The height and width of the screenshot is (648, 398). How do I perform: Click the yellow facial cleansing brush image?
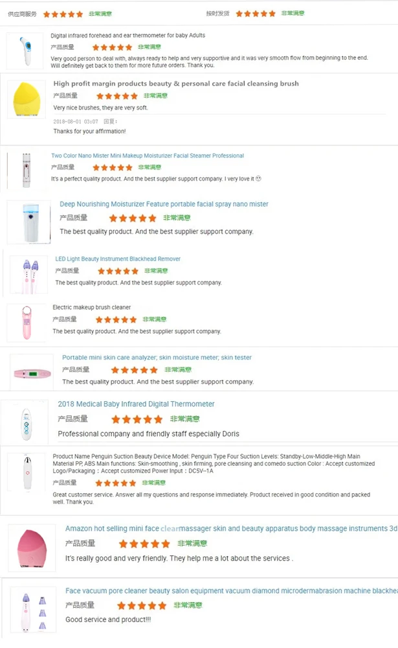29,98
